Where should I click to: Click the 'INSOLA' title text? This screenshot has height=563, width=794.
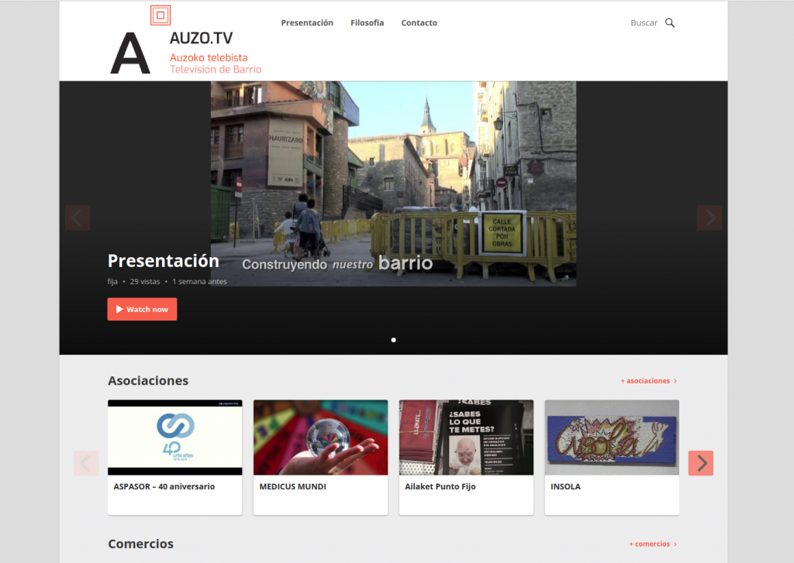point(565,486)
